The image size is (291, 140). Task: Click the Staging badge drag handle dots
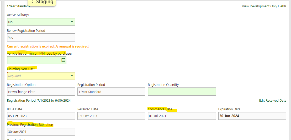[33, 2]
